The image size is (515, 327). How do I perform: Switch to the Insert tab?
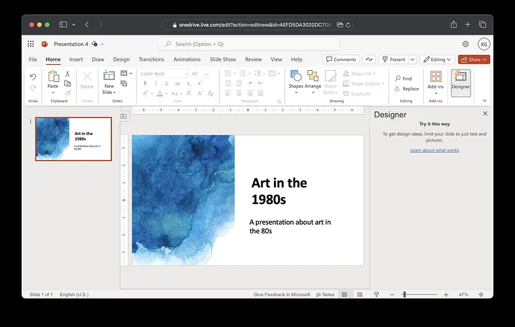pos(76,60)
